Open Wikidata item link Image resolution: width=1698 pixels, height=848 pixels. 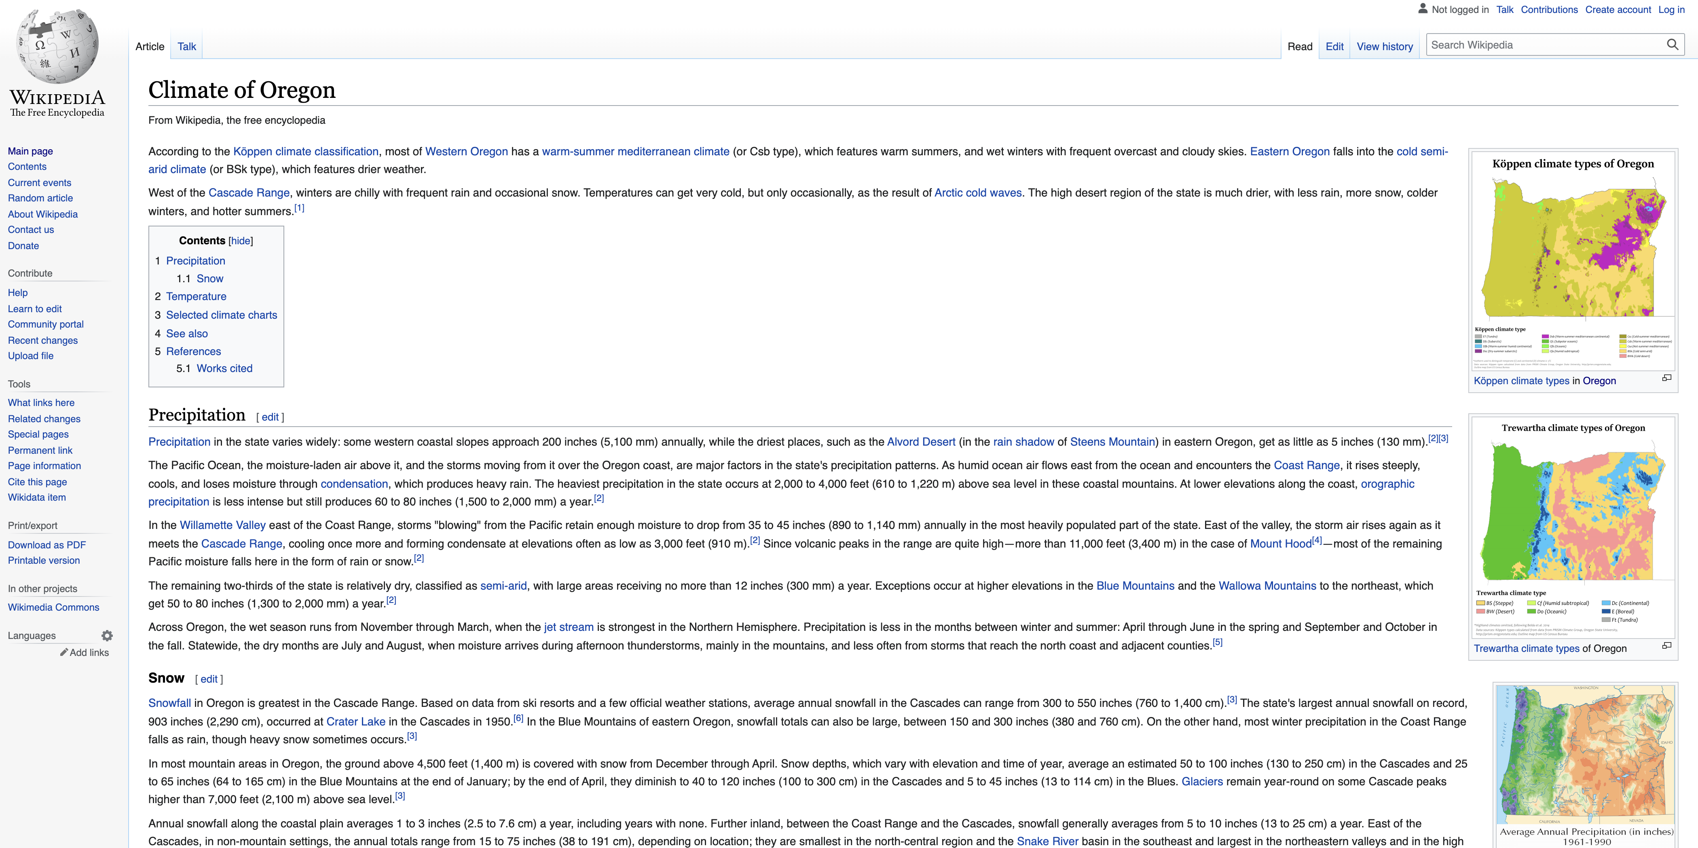pyautogui.click(x=37, y=497)
